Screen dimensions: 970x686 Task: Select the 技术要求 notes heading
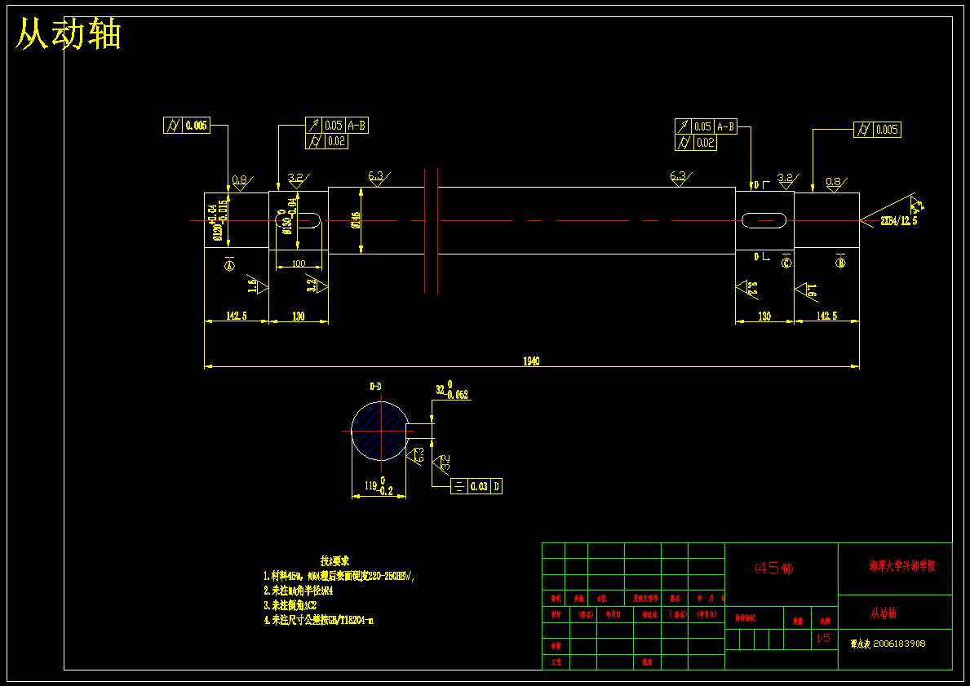(x=334, y=561)
